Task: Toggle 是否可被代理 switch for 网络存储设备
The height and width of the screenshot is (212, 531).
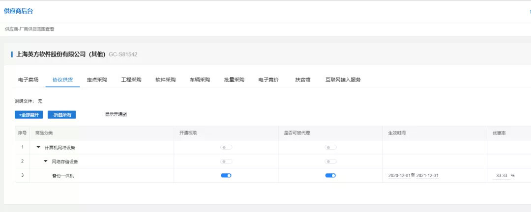Action: click(330, 161)
